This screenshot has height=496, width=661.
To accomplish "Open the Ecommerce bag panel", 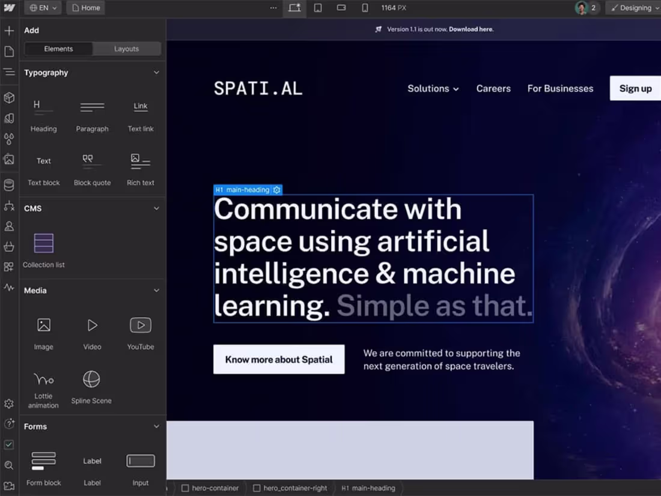I will 9,247.
